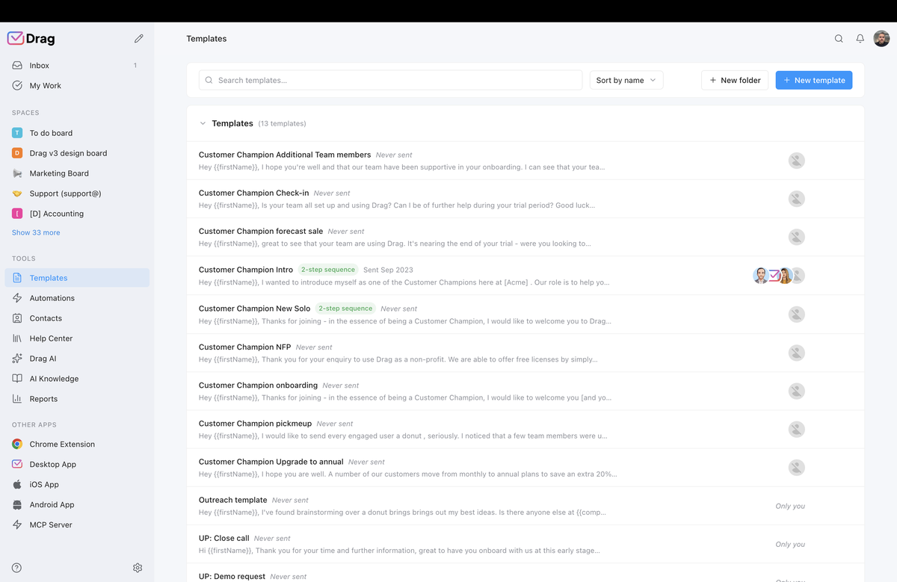Open Customer Champion pickmeup template
The image size is (897, 582).
click(525, 430)
